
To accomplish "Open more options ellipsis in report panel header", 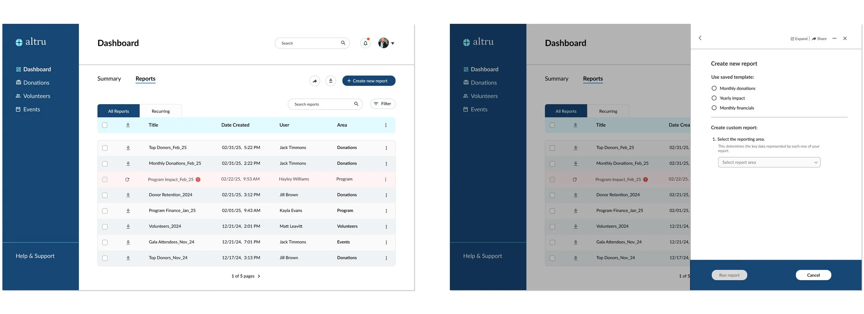I will point(834,38).
